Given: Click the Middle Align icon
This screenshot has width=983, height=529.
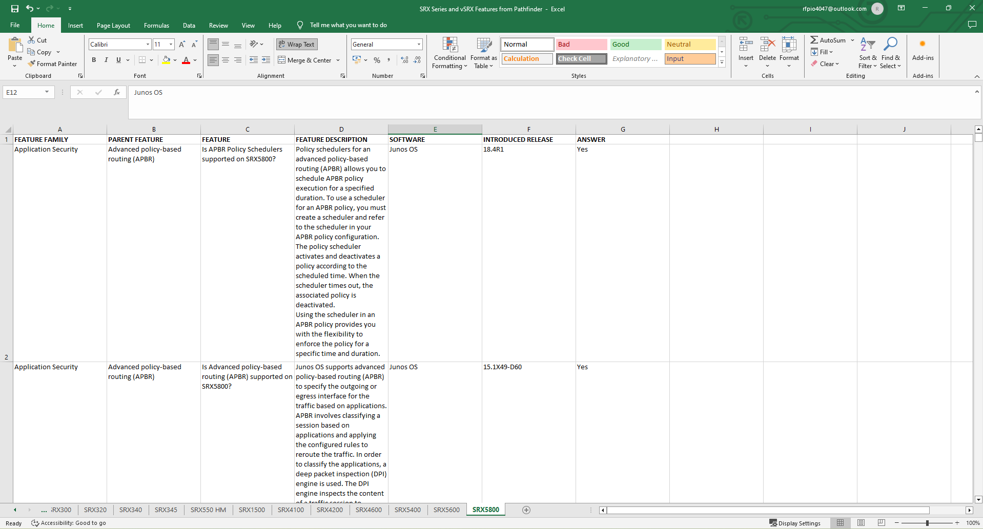Looking at the screenshot, I should click(226, 45).
